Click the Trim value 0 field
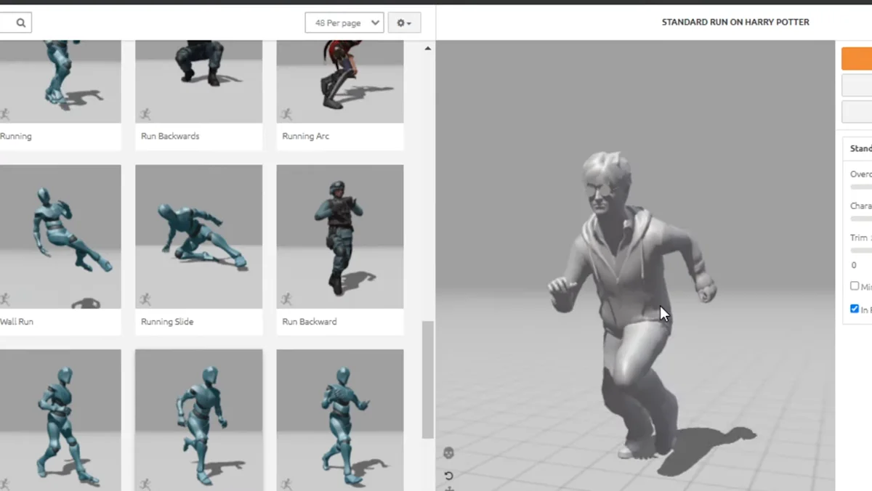This screenshot has height=491, width=872. click(854, 265)
